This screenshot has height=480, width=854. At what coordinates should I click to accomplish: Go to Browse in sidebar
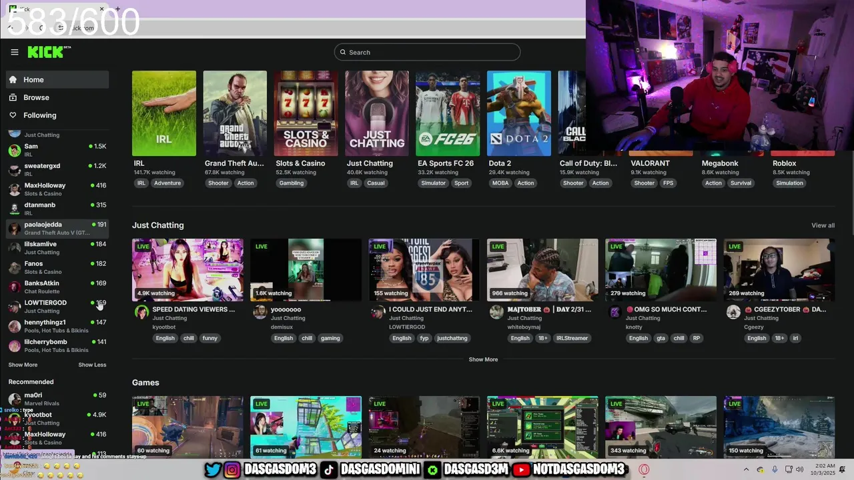coord(58,97)
